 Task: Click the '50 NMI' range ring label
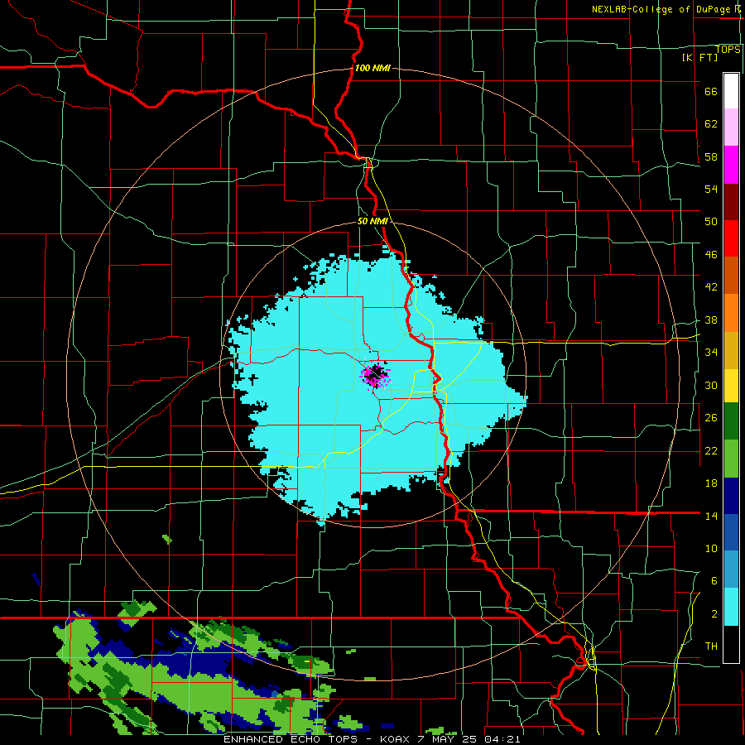pos(372,221)
